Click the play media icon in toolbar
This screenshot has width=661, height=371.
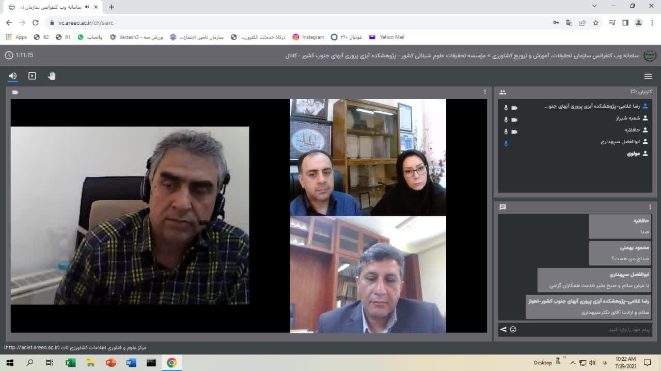[32, 76]
